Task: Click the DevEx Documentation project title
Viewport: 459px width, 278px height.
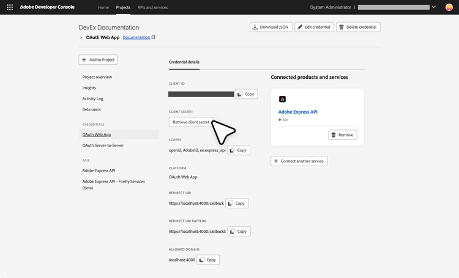Action: [108, 27]
